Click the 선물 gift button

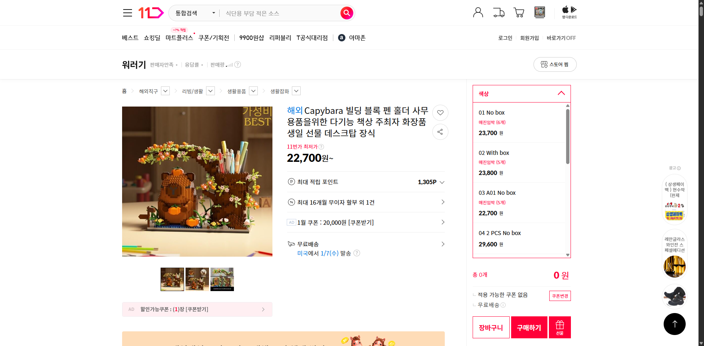(x=559, y=327)
